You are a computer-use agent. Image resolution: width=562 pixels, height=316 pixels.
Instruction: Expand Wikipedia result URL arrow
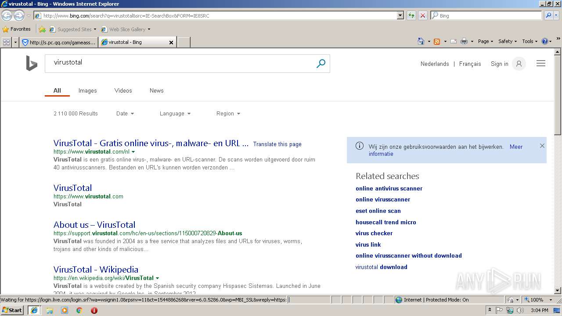(157, 278)
